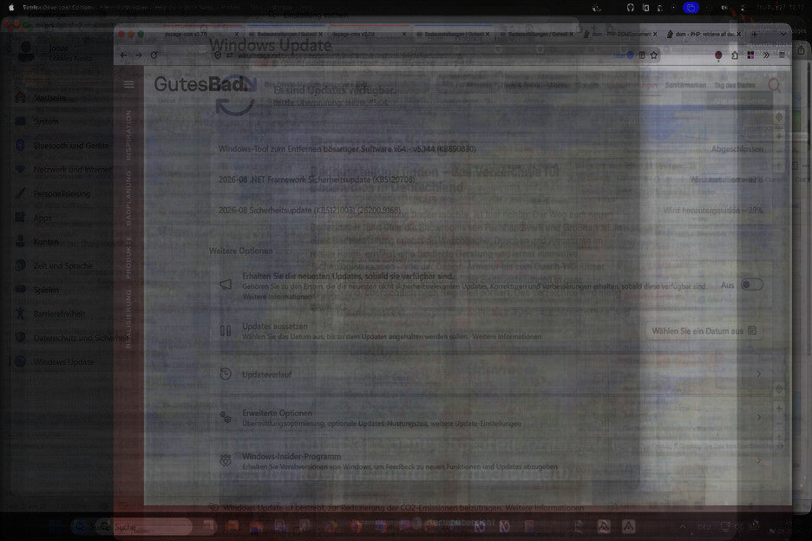The height and width of the screenshot is (541, 812).
Task: Open the Apple menu
Action: pos(11,7)
